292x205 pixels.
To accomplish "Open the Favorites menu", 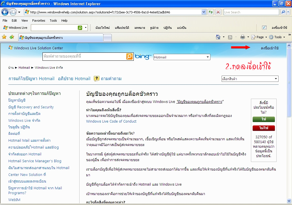I will click(x=39, y=21).
